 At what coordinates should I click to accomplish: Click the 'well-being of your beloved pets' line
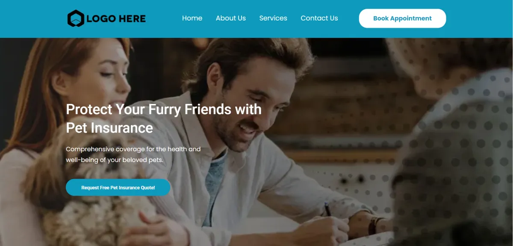[x=115, y=160]
